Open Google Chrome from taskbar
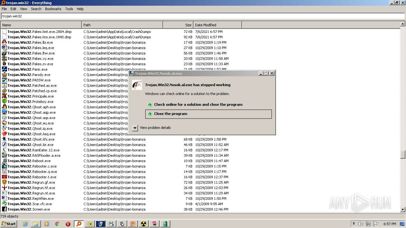The image size is (406, 228). pos(57,224)
